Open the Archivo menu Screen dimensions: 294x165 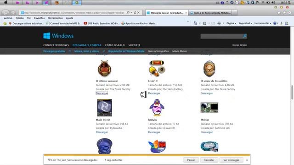point(8,18)
